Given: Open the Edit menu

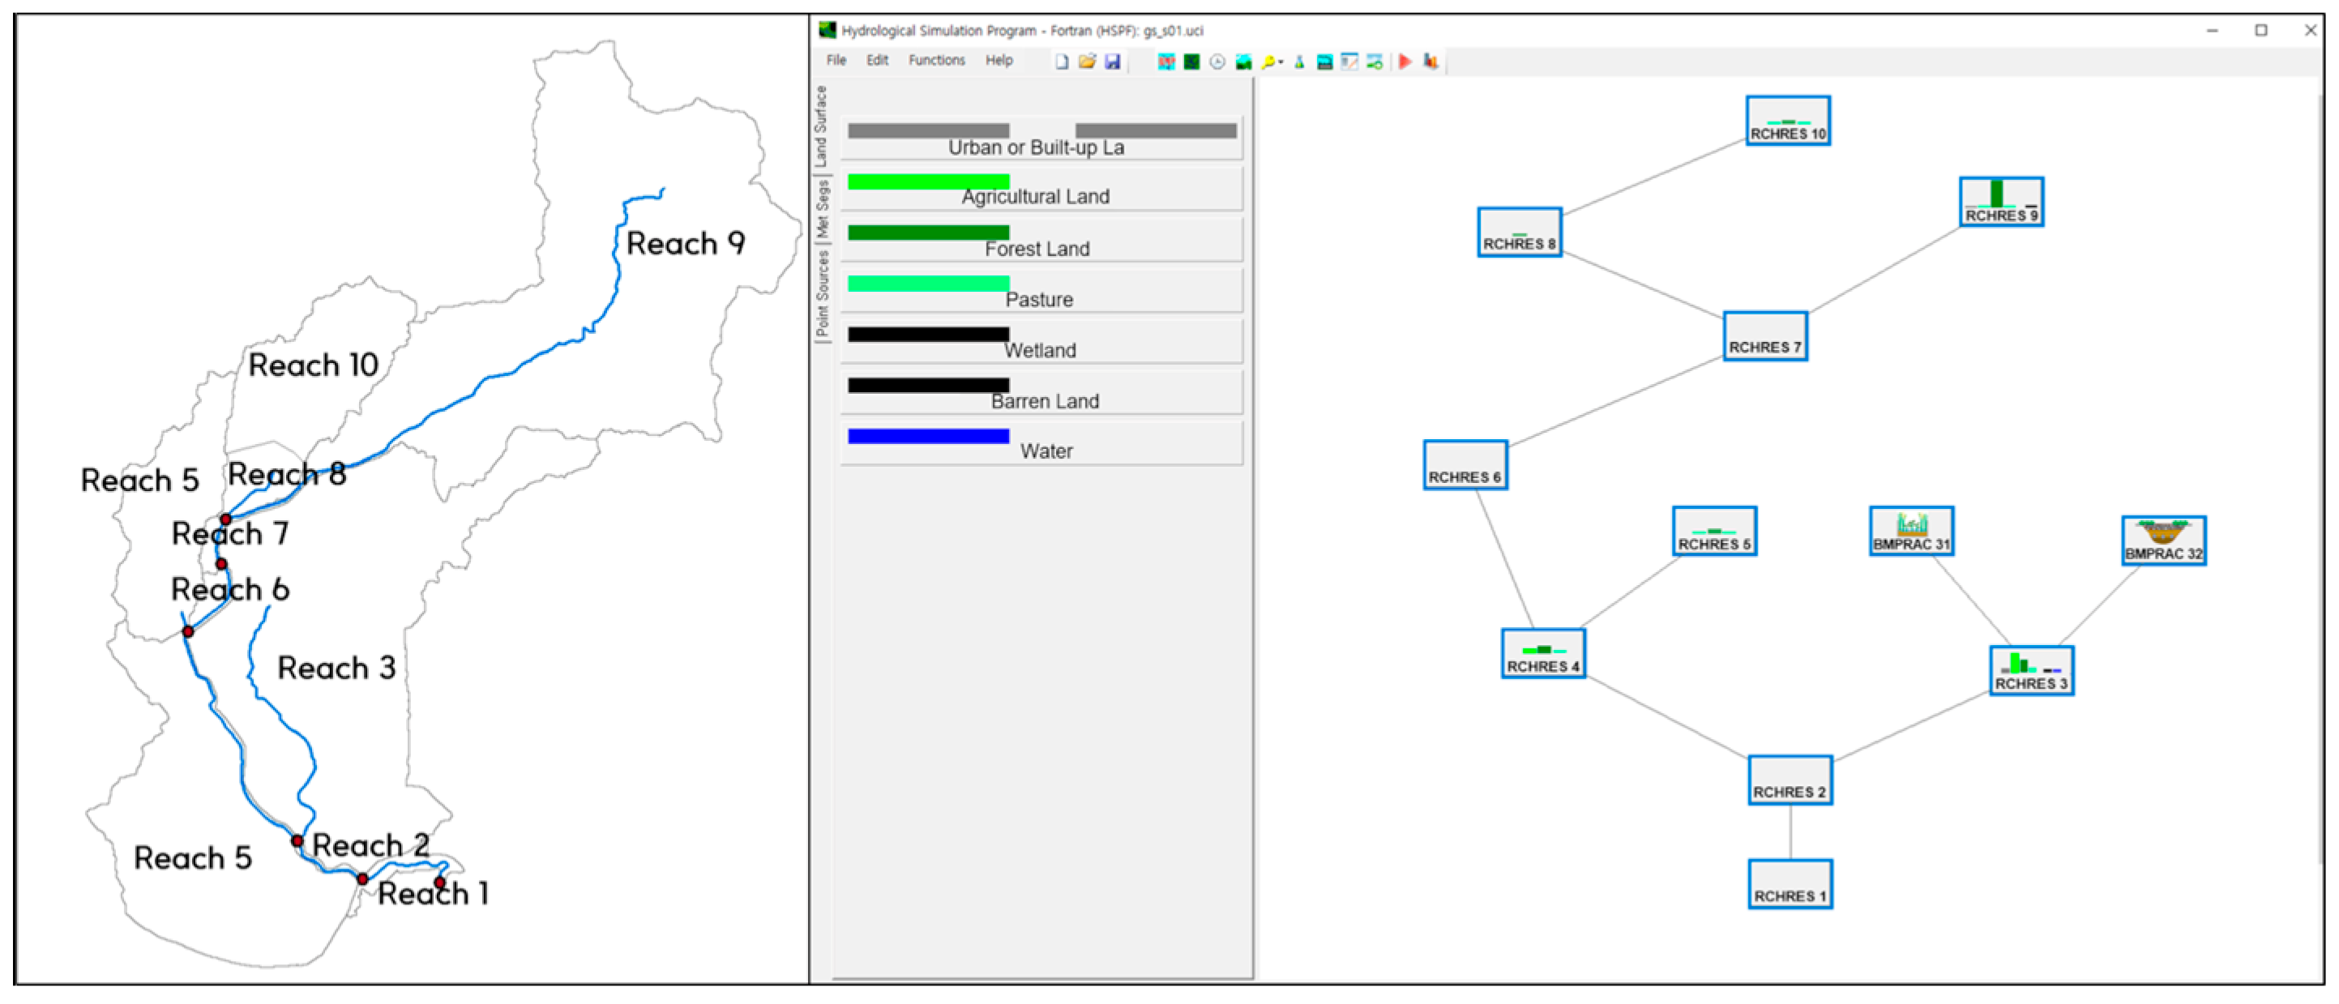Looking at the screenshot, I should [x=876, y=61].
